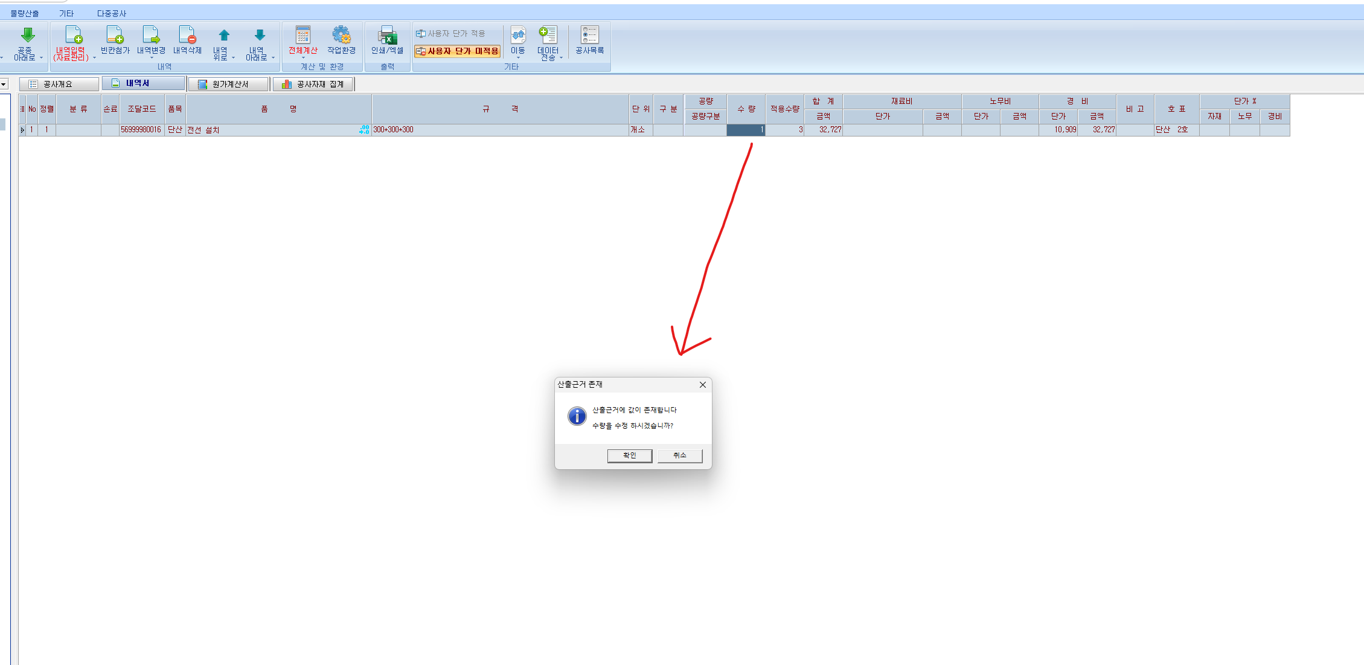Click the selected 수량 cell in row 1

pyautogui.click(x=746, y=130)
